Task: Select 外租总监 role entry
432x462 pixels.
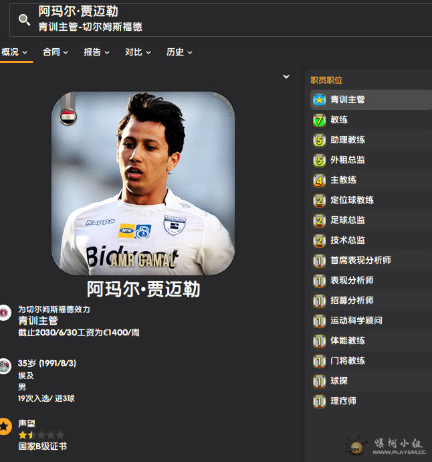Action: pos(348,160)
